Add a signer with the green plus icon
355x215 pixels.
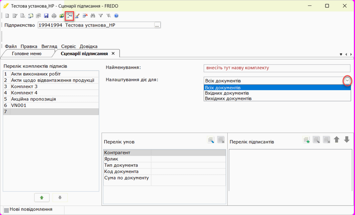point(306,139)
